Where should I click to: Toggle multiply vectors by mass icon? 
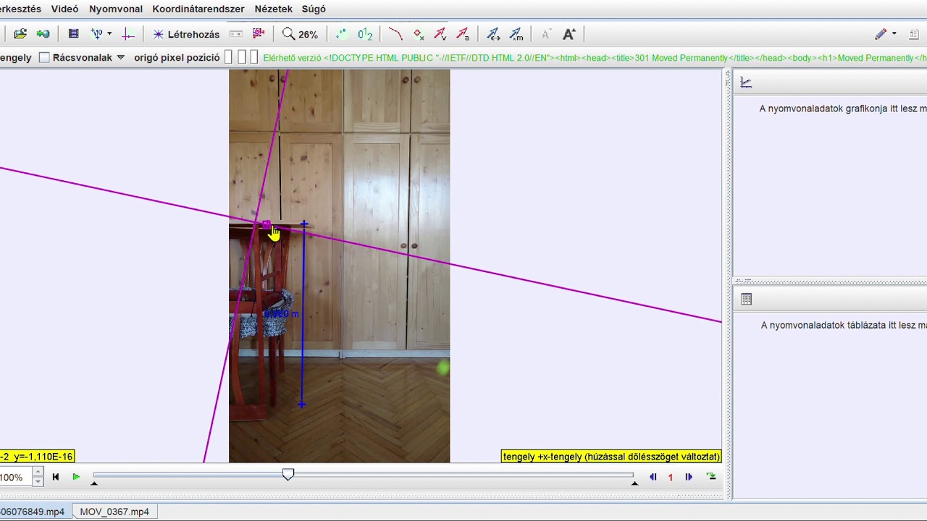(516, 34)
